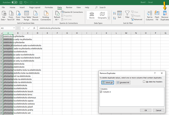This screenshot has width=169, height=115.
Task: Open the View tab
Action: [79, 7]
